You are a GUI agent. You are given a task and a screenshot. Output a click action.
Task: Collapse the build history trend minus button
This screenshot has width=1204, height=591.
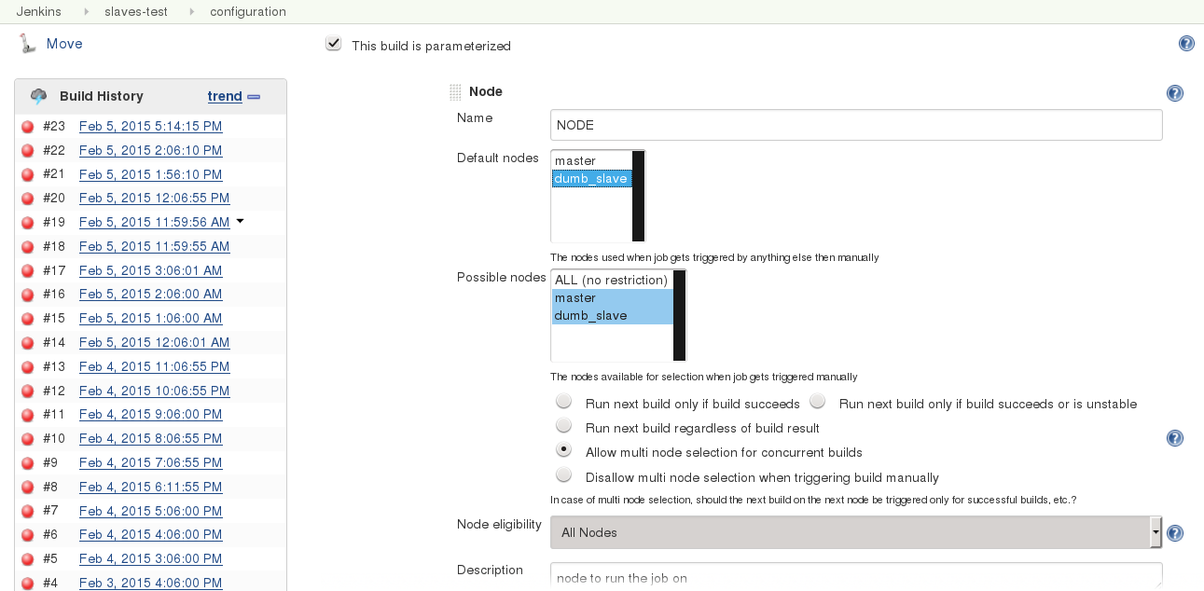[254, 97]
